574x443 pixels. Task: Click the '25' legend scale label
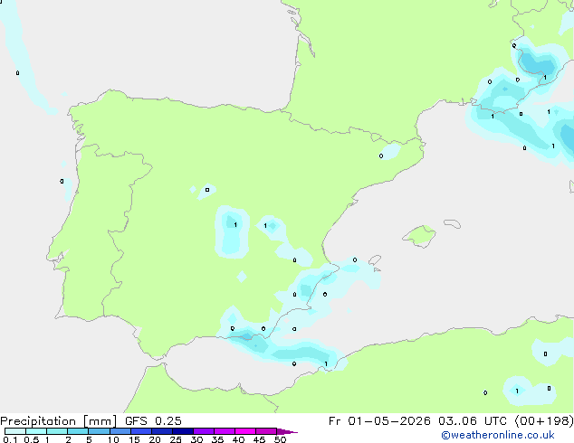[176, 439]
